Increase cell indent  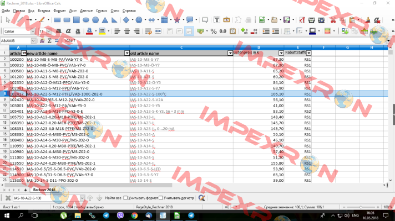coord(266,31)
